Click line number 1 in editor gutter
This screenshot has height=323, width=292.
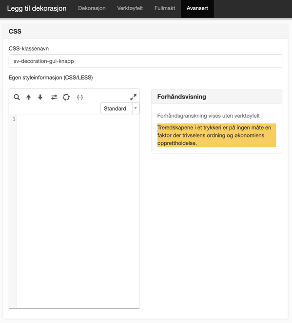point(14,119)
